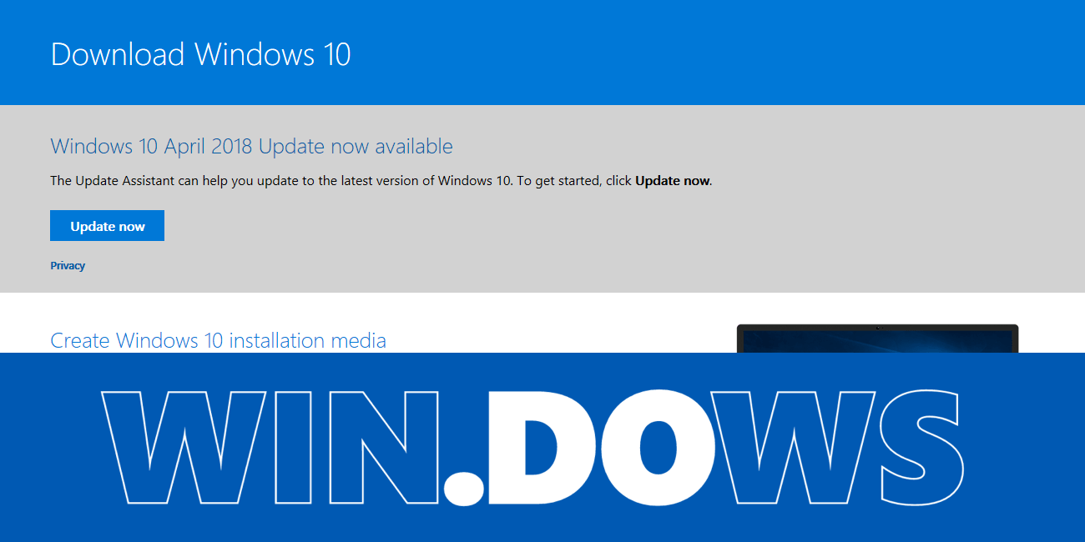Click the laptop image beside installation media
1085x542 pixels.
click(x=877, y=339)
